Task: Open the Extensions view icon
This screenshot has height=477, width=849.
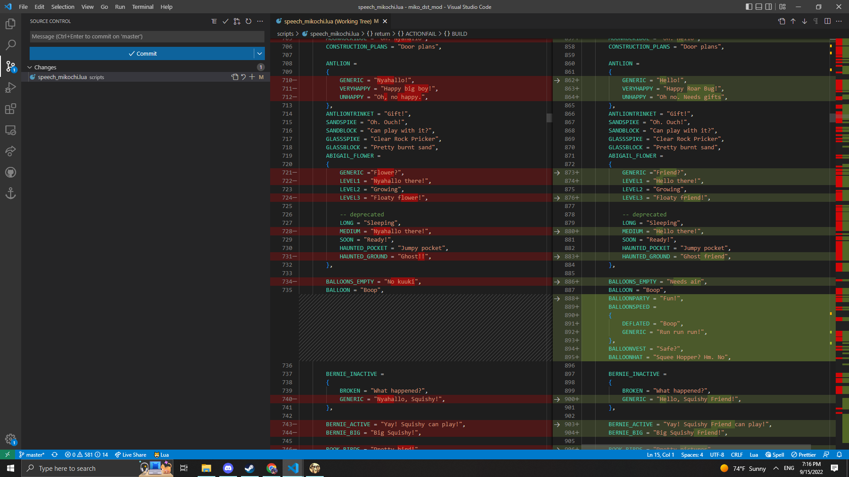Action: 11,109
